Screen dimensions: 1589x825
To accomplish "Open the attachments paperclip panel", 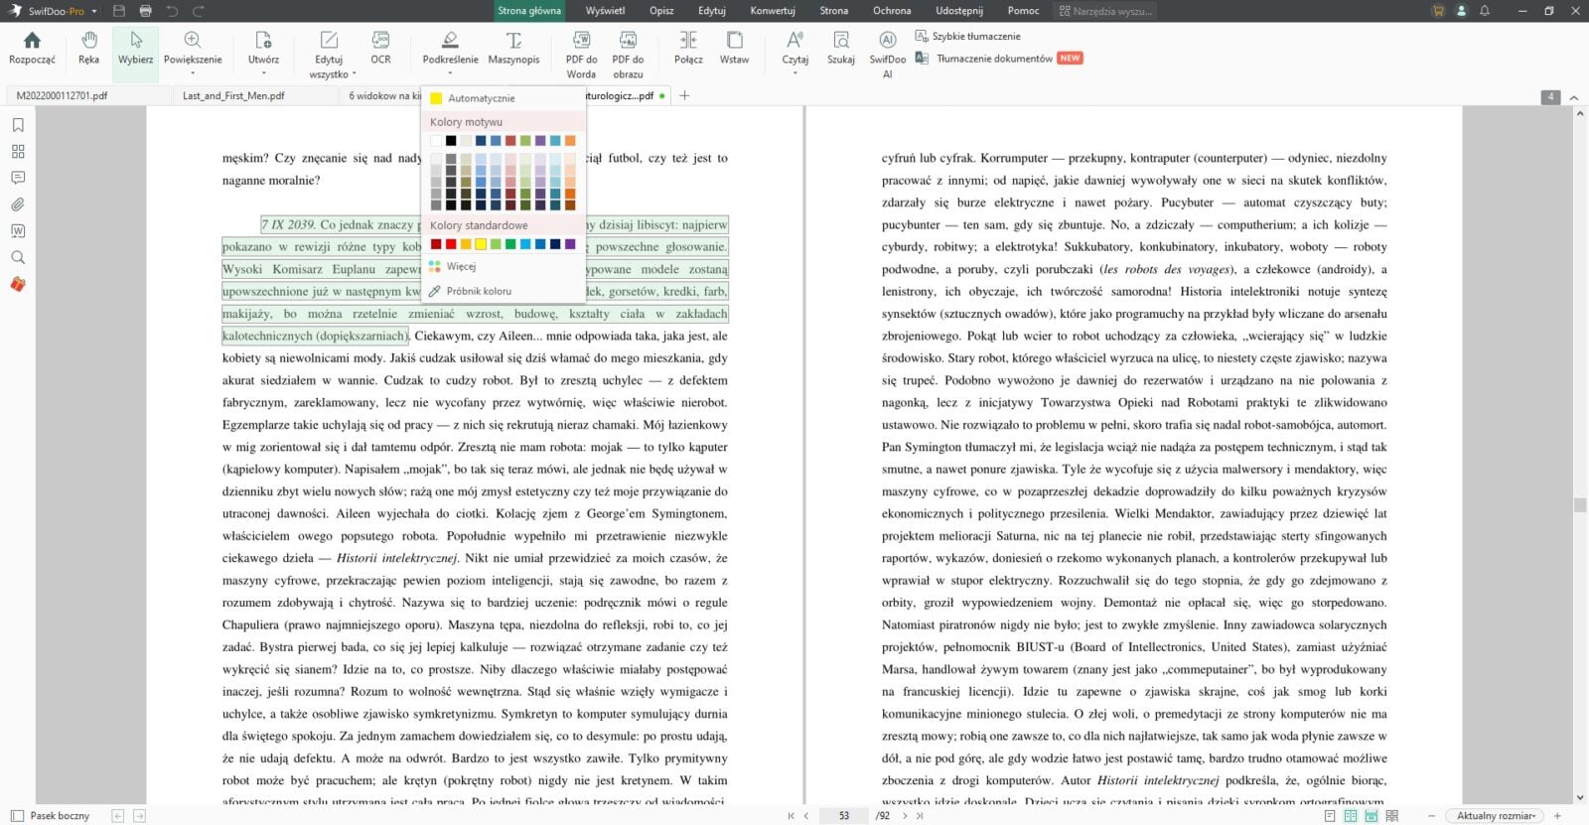I will 18,205.
